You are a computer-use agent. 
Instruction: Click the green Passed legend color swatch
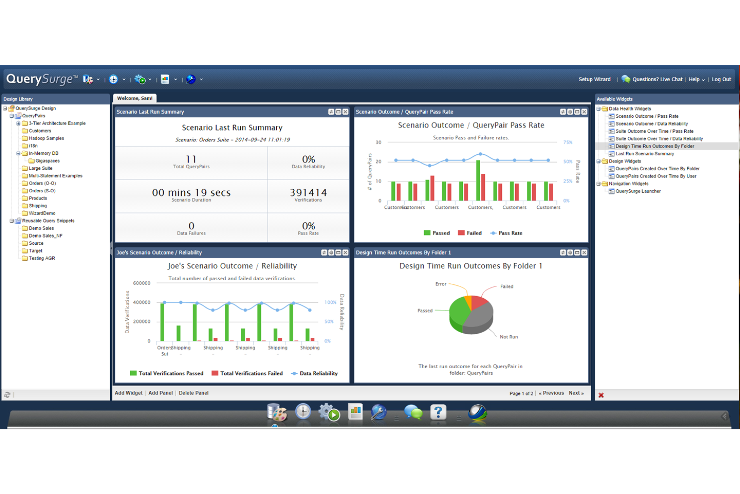click(426, 233)
